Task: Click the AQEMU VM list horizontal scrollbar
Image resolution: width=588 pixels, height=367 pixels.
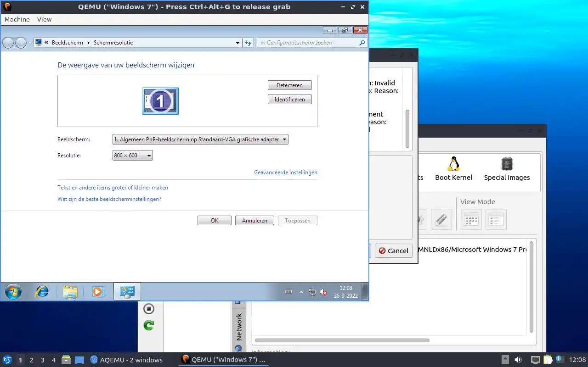Action: (342, 340)
